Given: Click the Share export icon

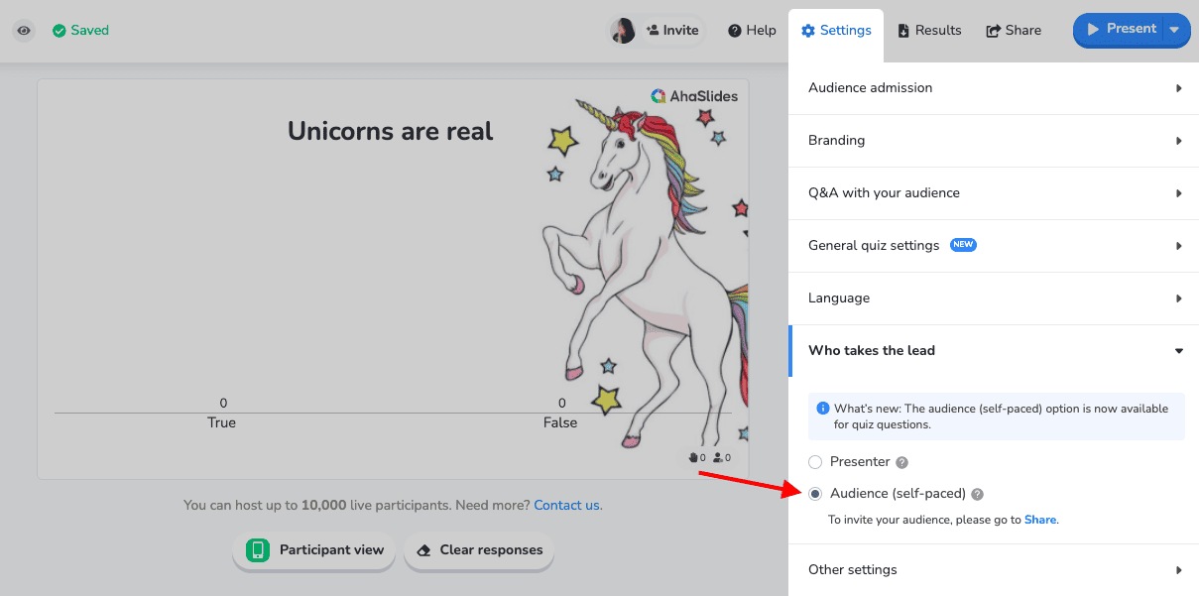Looking at the screenshot, I should point(993,31).
